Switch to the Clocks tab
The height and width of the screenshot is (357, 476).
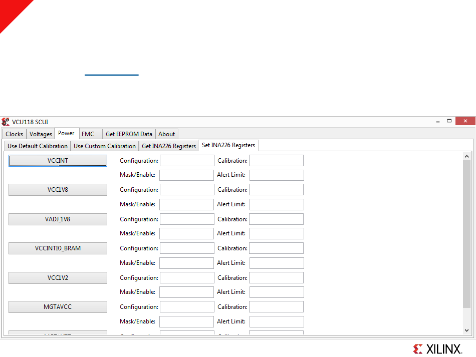click(x=14, y=134)
